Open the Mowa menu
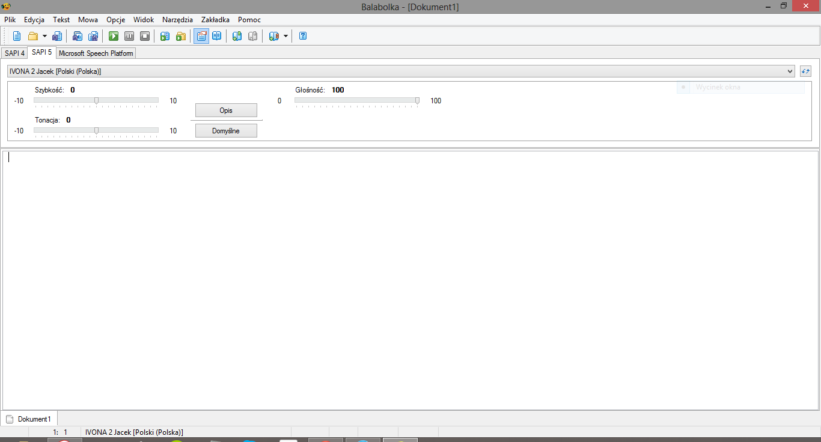Image resolution: width=821 pixels, height=442 pixels. [88, 20]
